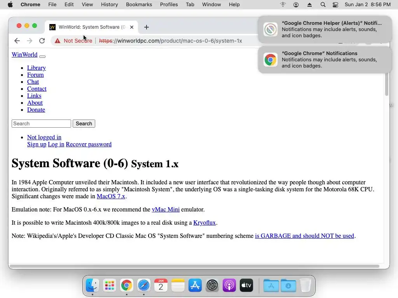
Task: Open the Forum link
Action: pos(35,75)
